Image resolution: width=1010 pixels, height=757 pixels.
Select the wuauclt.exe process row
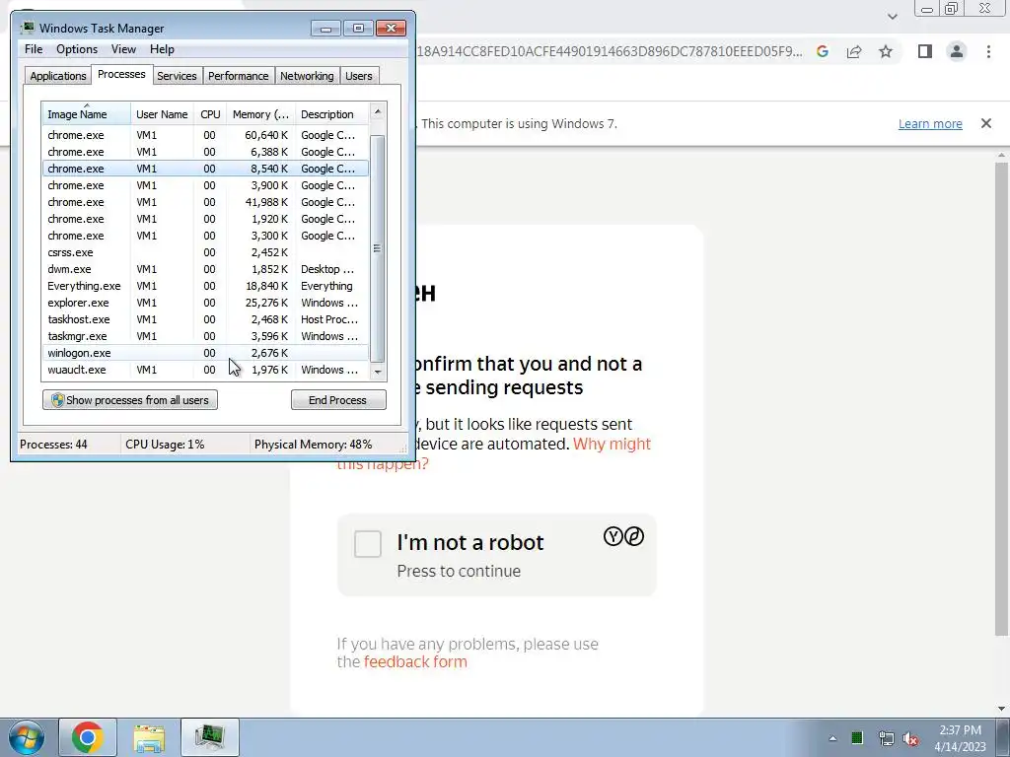tap(205, 370)
